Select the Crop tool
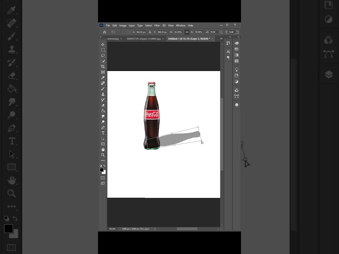 (103, 67)
